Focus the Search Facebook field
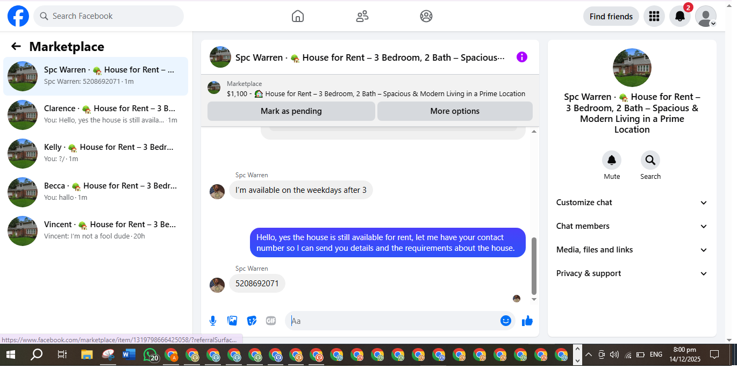Screen dimensions: 737x369 pos(109,16)
